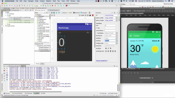Pick ToggleButton widget from Palette

pyautogui.click(x=42, y=19)
